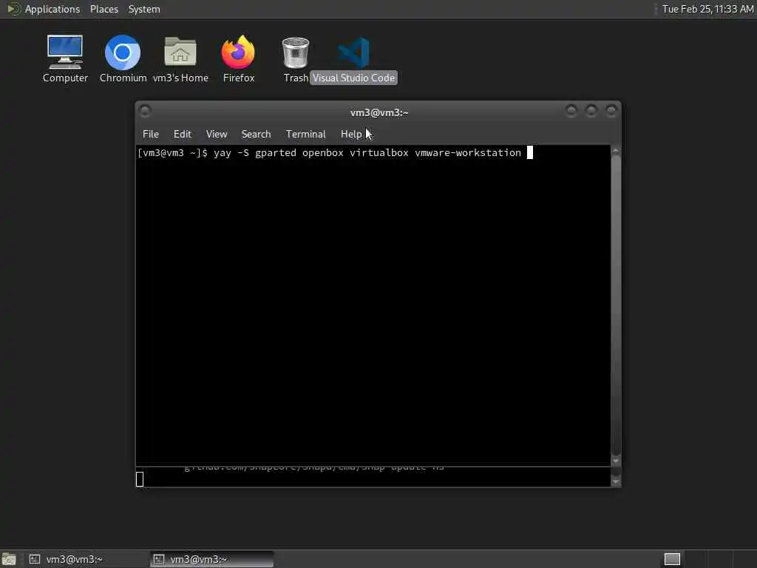Open the Places menu in top panel
757x568 pixels.
(x=103, y=9)
